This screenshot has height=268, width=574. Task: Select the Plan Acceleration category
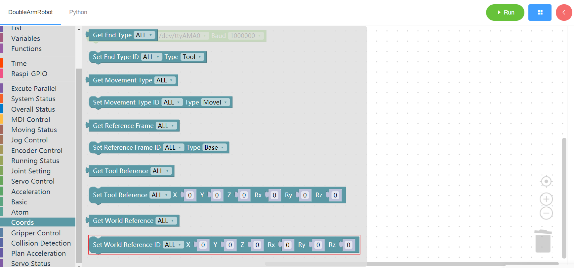point(38,253)
